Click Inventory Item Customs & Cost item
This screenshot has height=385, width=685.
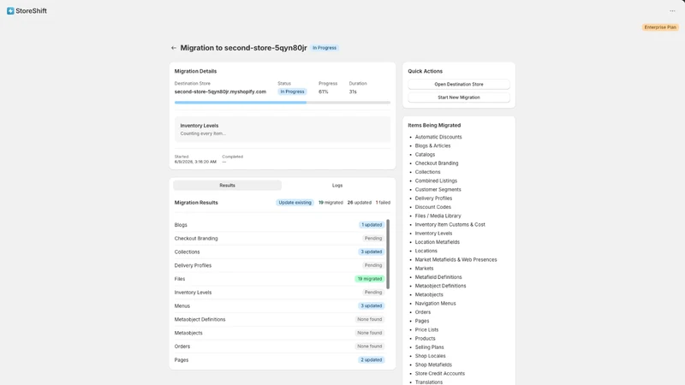(x=450, y=224)
